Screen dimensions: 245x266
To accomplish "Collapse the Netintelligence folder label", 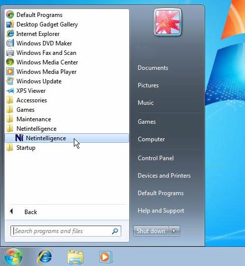I will pyautogui.click(x=36, y=129).
